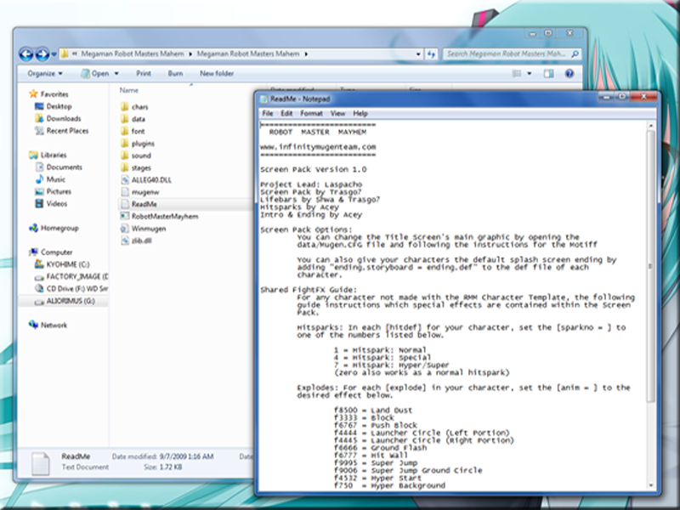Select Homegroup in navigation pane
Viewport: 680px width, 510px height.
(x=59, y=228)
